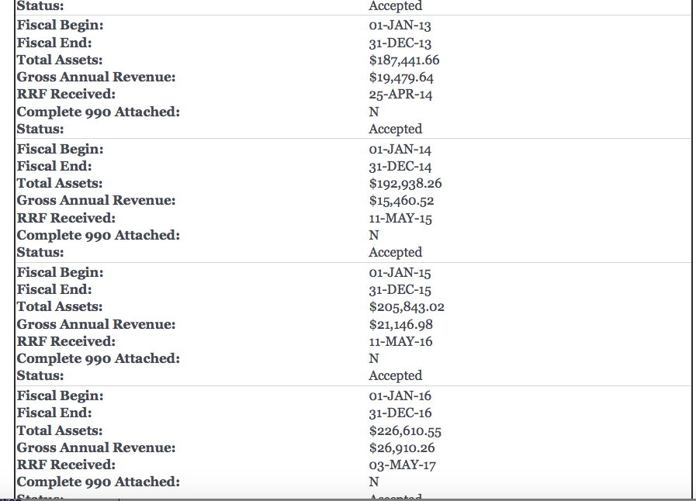The height and width of the screenshot is (501, 696).
Task: Click the total assets amount $192,938.26
Action: click(406, 183)
